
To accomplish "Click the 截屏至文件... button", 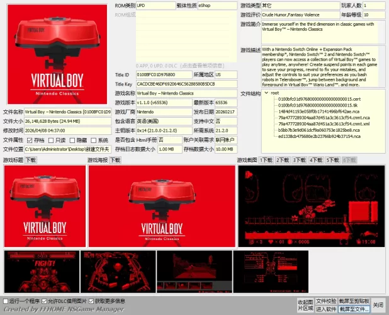I will coord(354,309).
